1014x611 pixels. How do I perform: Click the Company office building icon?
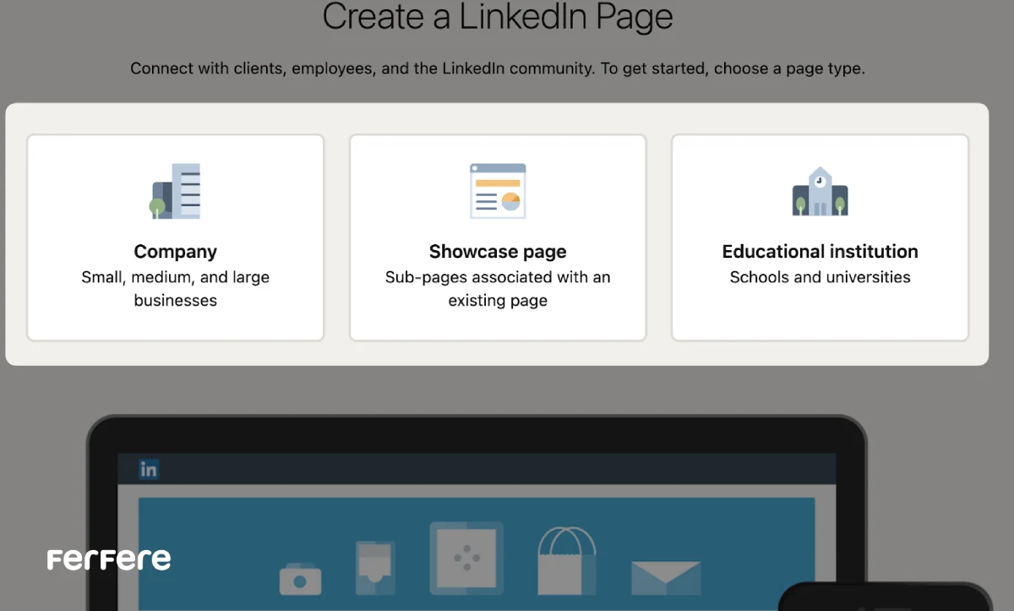[175, 192]
